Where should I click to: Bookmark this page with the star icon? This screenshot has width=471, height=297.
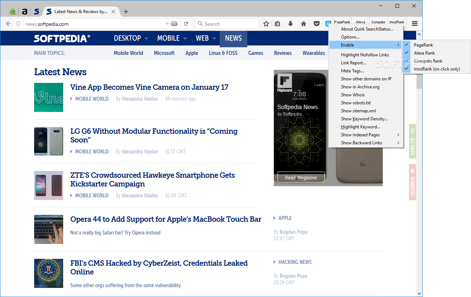click(266, 24)
